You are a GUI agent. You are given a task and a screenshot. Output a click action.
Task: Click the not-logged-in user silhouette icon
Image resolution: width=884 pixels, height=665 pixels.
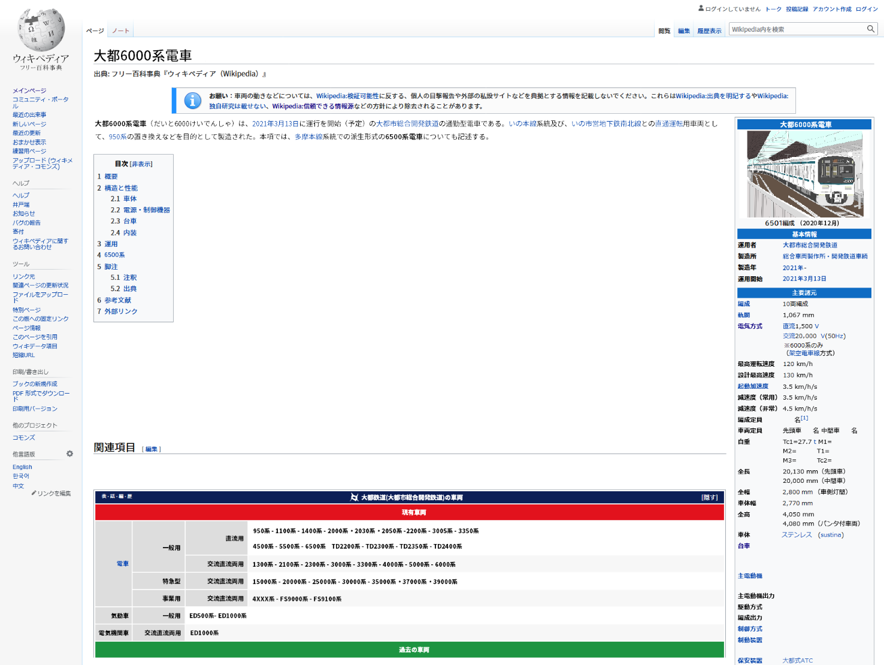pos(701,9)
